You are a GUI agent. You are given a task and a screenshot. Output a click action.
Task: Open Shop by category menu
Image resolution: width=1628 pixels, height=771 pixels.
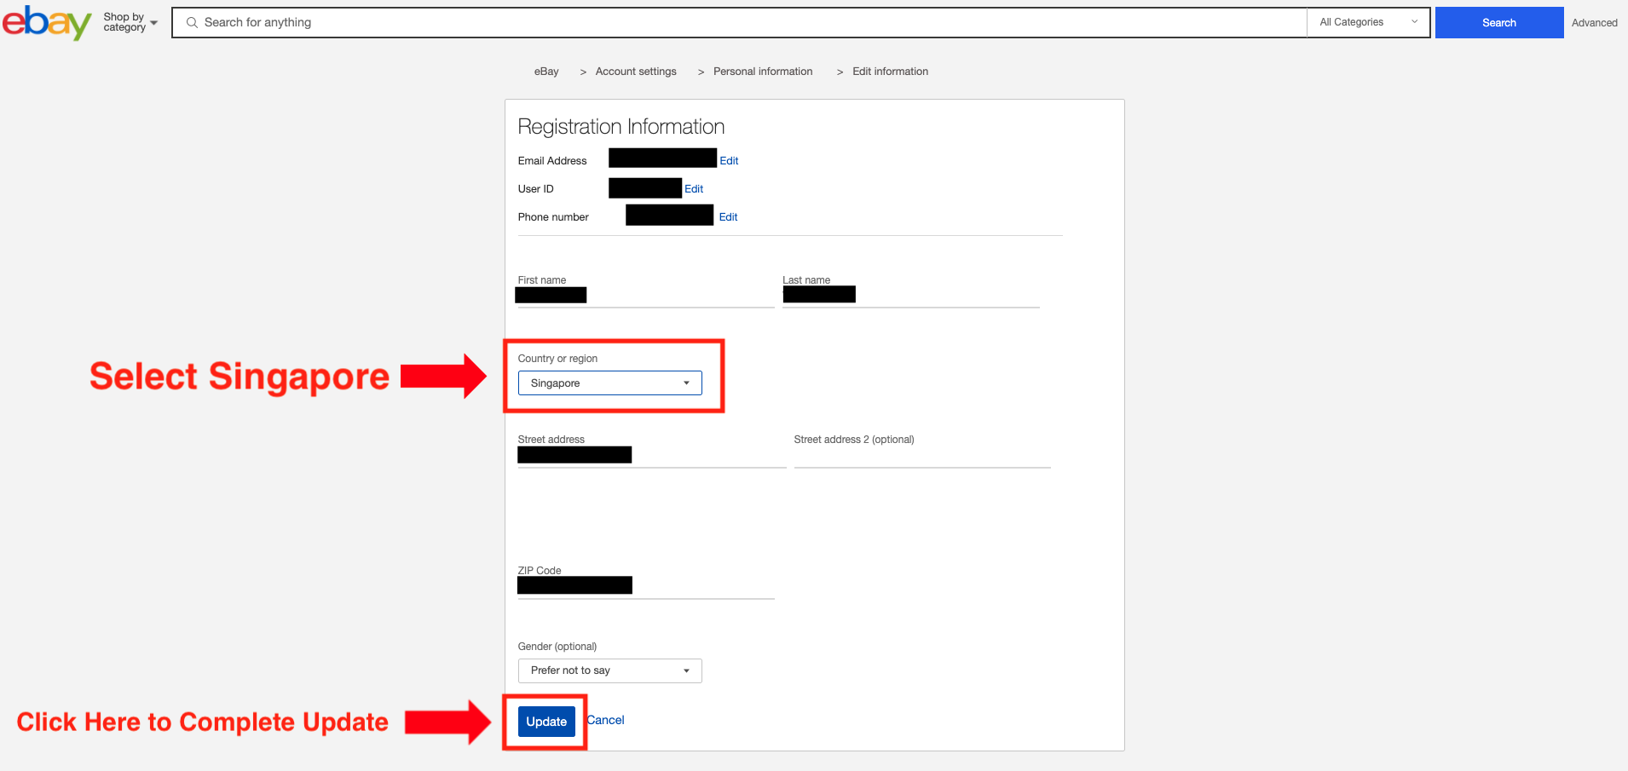point(130,22)
